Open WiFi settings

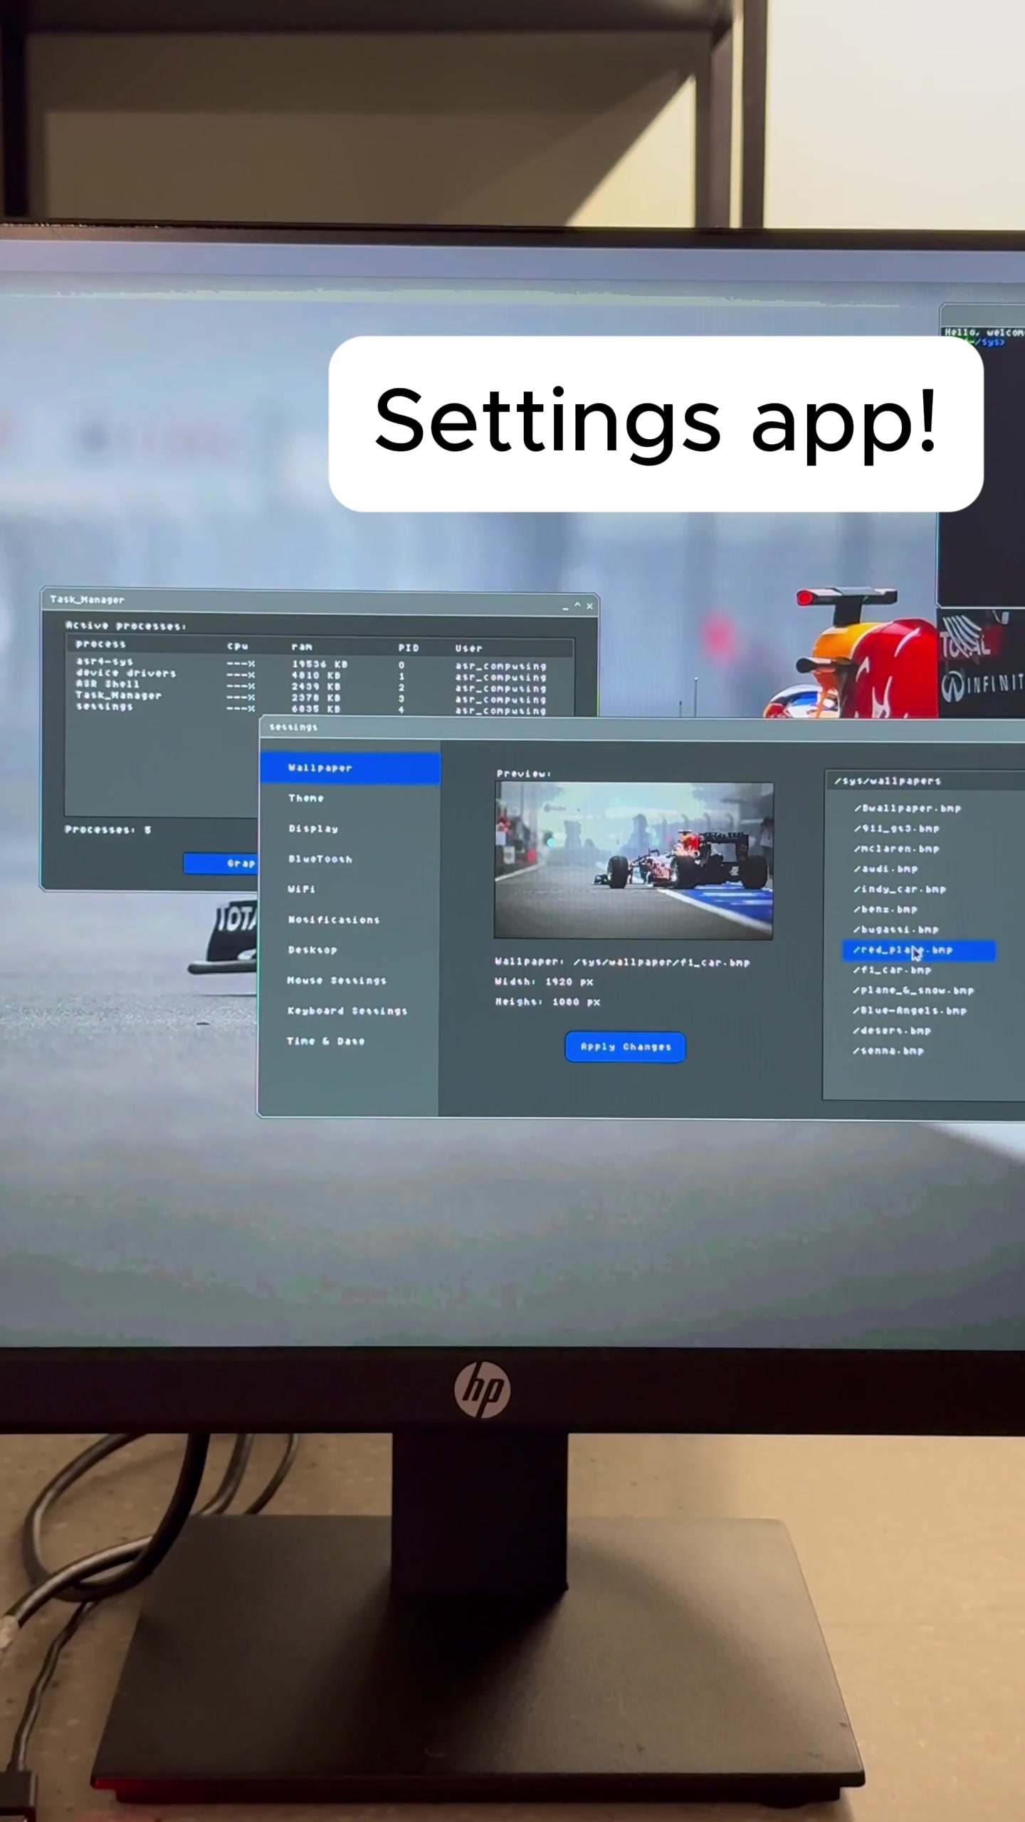(x=301, y=889)
